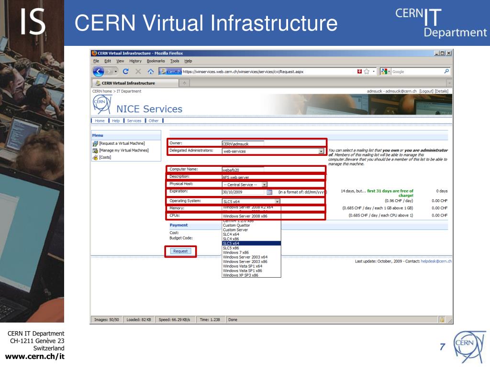Open the calendar picker icon beside Expiration

tap(269, 192)
